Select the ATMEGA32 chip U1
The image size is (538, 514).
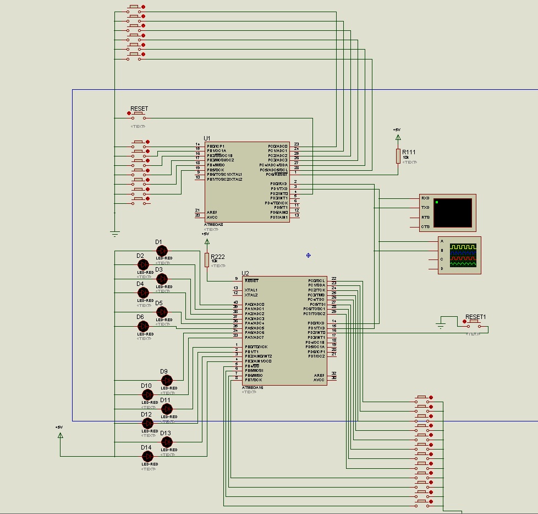pos(247,182)
